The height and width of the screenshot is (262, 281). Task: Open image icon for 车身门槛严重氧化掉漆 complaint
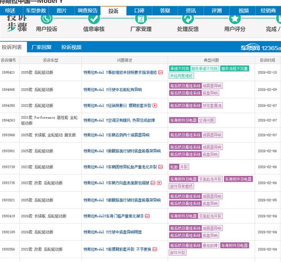point(147,216)
